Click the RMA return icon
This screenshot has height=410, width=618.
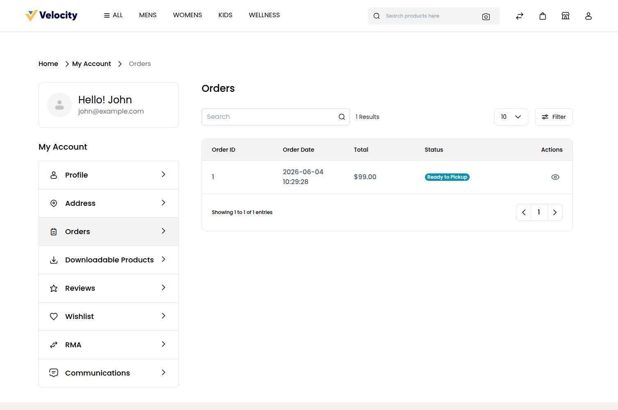point(54,345)
